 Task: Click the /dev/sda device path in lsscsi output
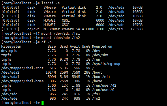116,8
